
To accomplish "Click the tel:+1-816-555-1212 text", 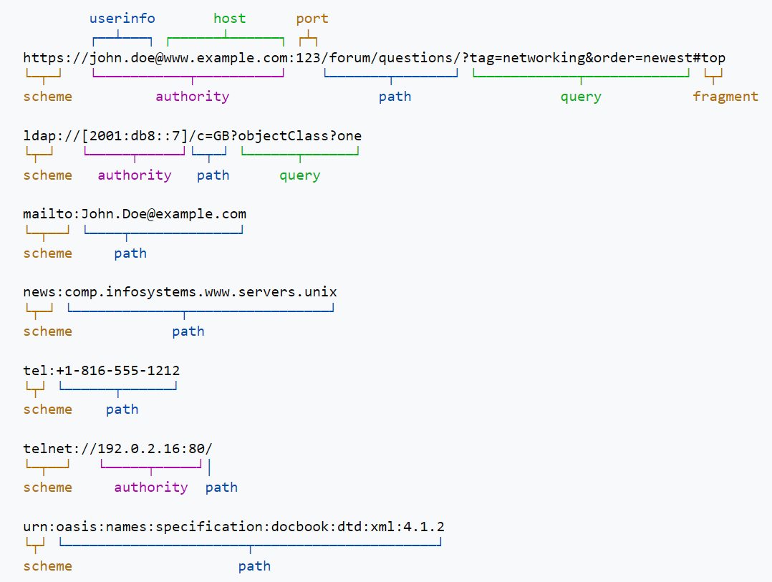I will tap(102, 370).
